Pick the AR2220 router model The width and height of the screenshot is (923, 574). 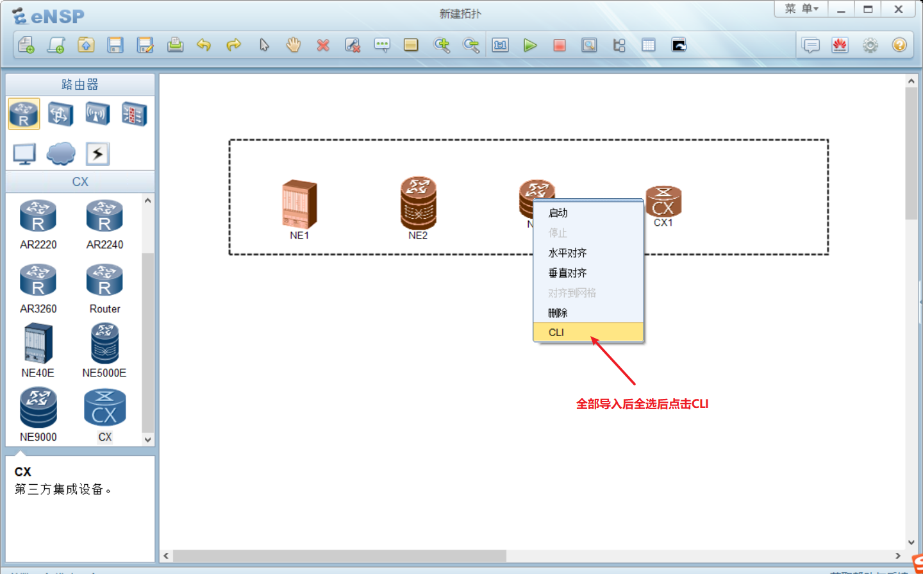38,224
